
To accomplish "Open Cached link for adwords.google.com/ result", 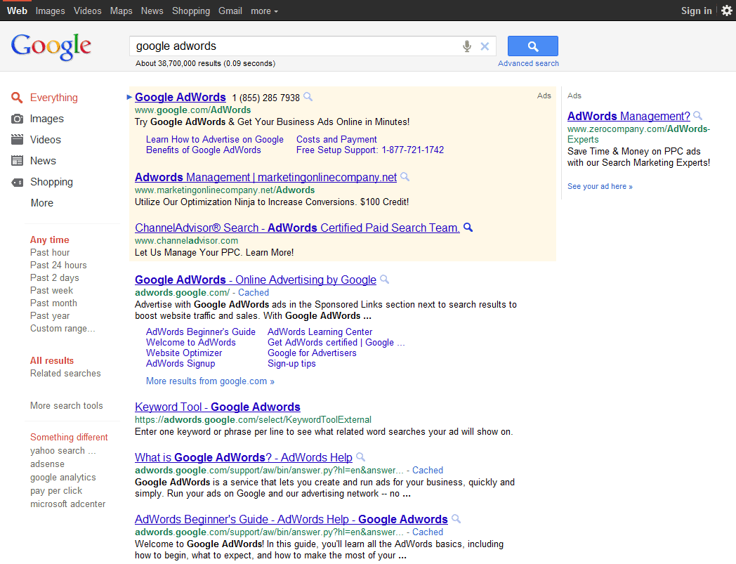I will point(254,293).
